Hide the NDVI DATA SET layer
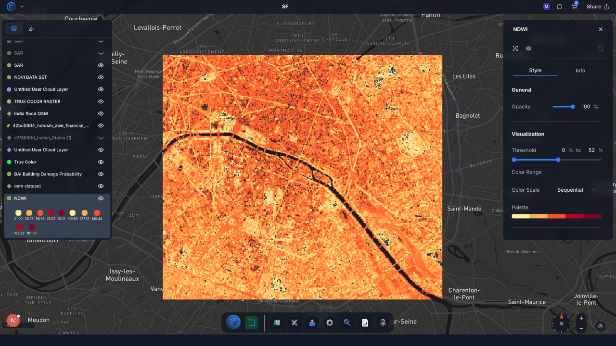The image size is (616, 346). pyautogui.click(x=101, y=77)
